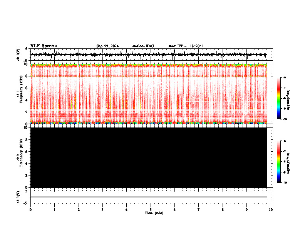Click the "VLF Spectra" title text

[x=44, y=46]
